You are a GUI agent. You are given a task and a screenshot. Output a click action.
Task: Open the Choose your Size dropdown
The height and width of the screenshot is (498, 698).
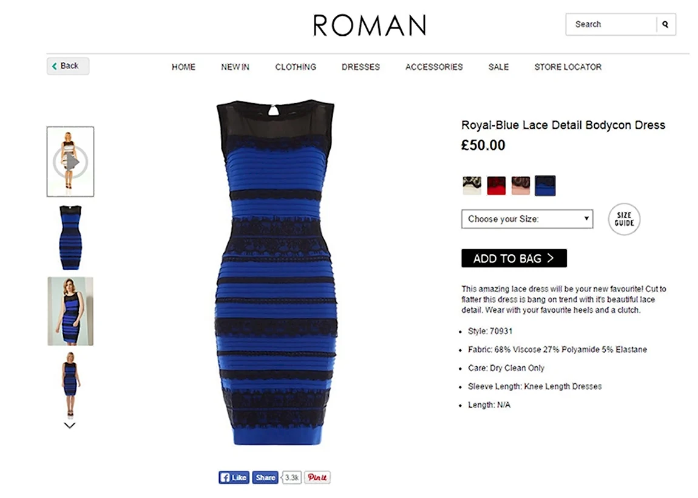(x=527, y=219)
